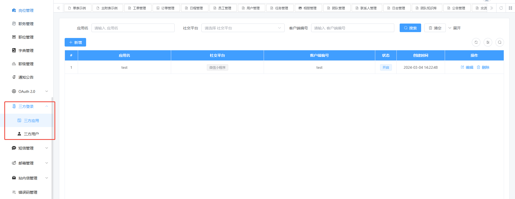Click the table refresh icon button
515x199 pixels.
[x=476, y=42]
